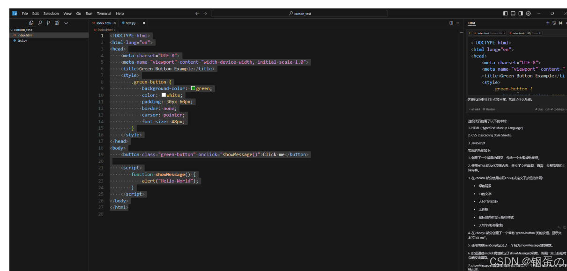The height and width of the screenshot is (271, 567).
Task: Open the Go menu
Action: click(x=78, y=14)
